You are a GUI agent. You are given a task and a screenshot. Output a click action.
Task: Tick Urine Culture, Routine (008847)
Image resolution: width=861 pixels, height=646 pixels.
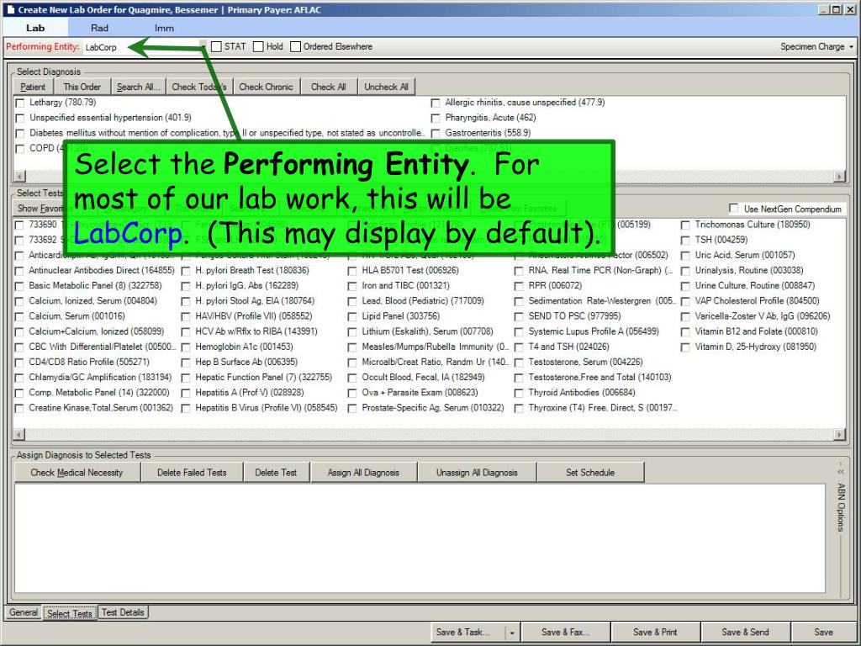click(685, 286)
